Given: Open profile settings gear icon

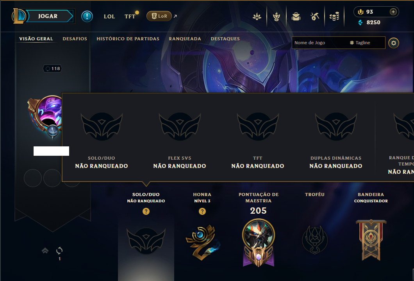Looking at the screenshot, I should tap(393, 43).
